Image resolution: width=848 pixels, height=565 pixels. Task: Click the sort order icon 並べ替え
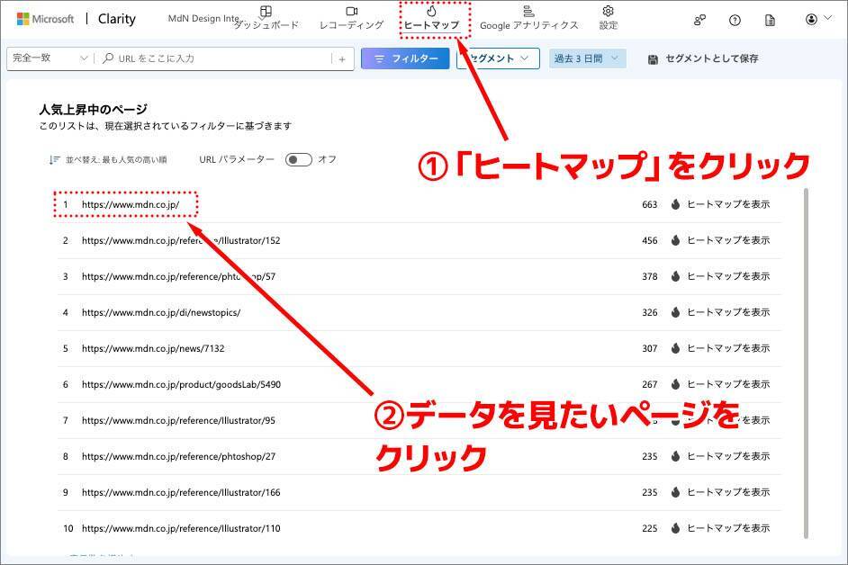click(x=55, y=159)
